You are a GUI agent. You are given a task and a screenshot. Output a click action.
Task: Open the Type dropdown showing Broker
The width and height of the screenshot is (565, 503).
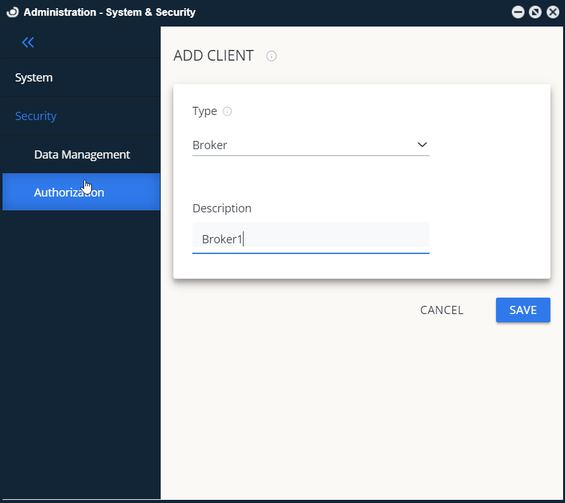pyautogui.click(x=304, y=145)
